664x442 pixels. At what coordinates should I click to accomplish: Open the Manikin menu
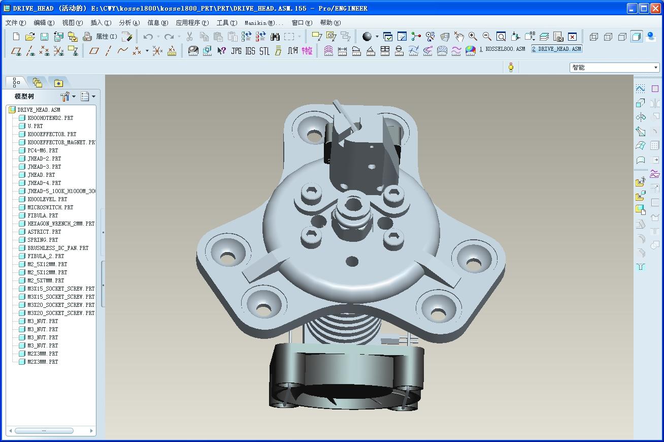coord(263,22)
